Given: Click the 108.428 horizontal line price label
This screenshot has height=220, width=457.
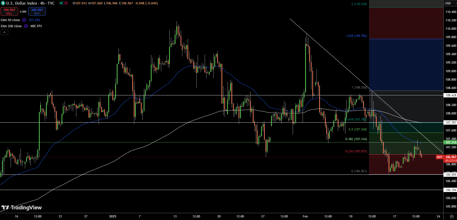Looking at the screenshot, I should tap(450, 95).
